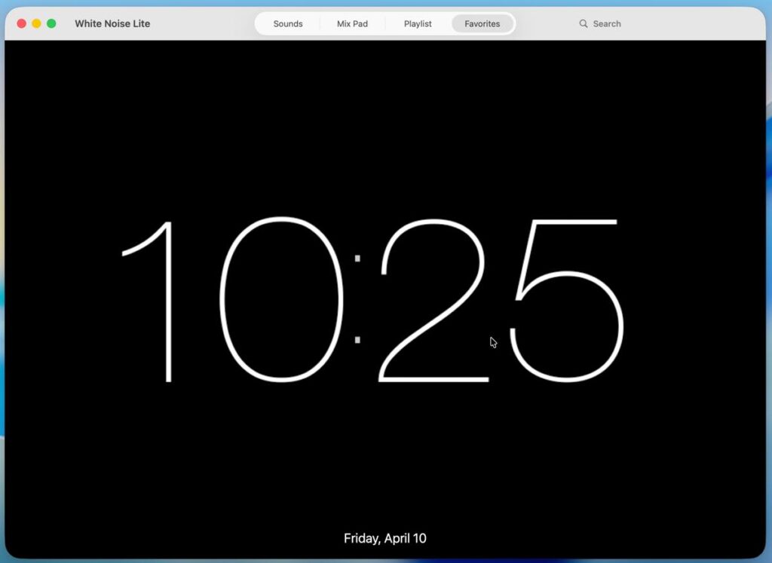772x563 pixels.
Task: Minimize the window using the yellow button
Action: 36,23
